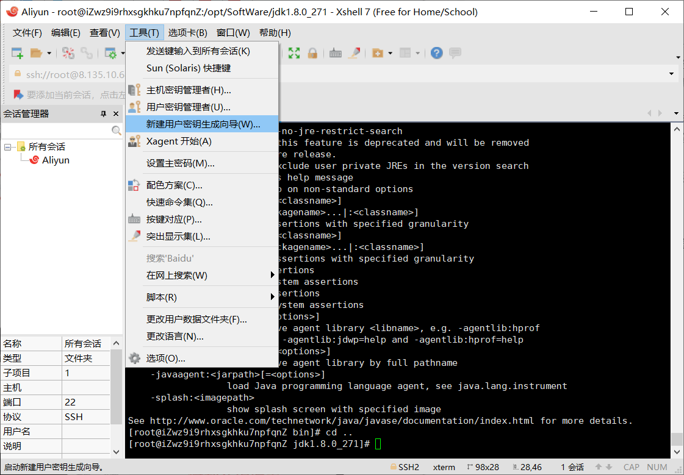Close the 工具(T) menu
Screen dimensions: 684x475
(x=145, y=33)
